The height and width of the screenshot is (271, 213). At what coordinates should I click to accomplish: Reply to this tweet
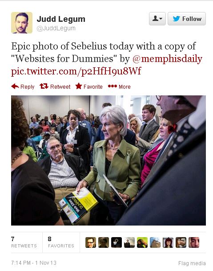click(23, 86)
